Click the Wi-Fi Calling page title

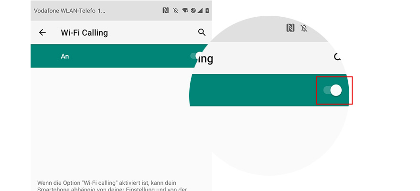click(85, 32)
